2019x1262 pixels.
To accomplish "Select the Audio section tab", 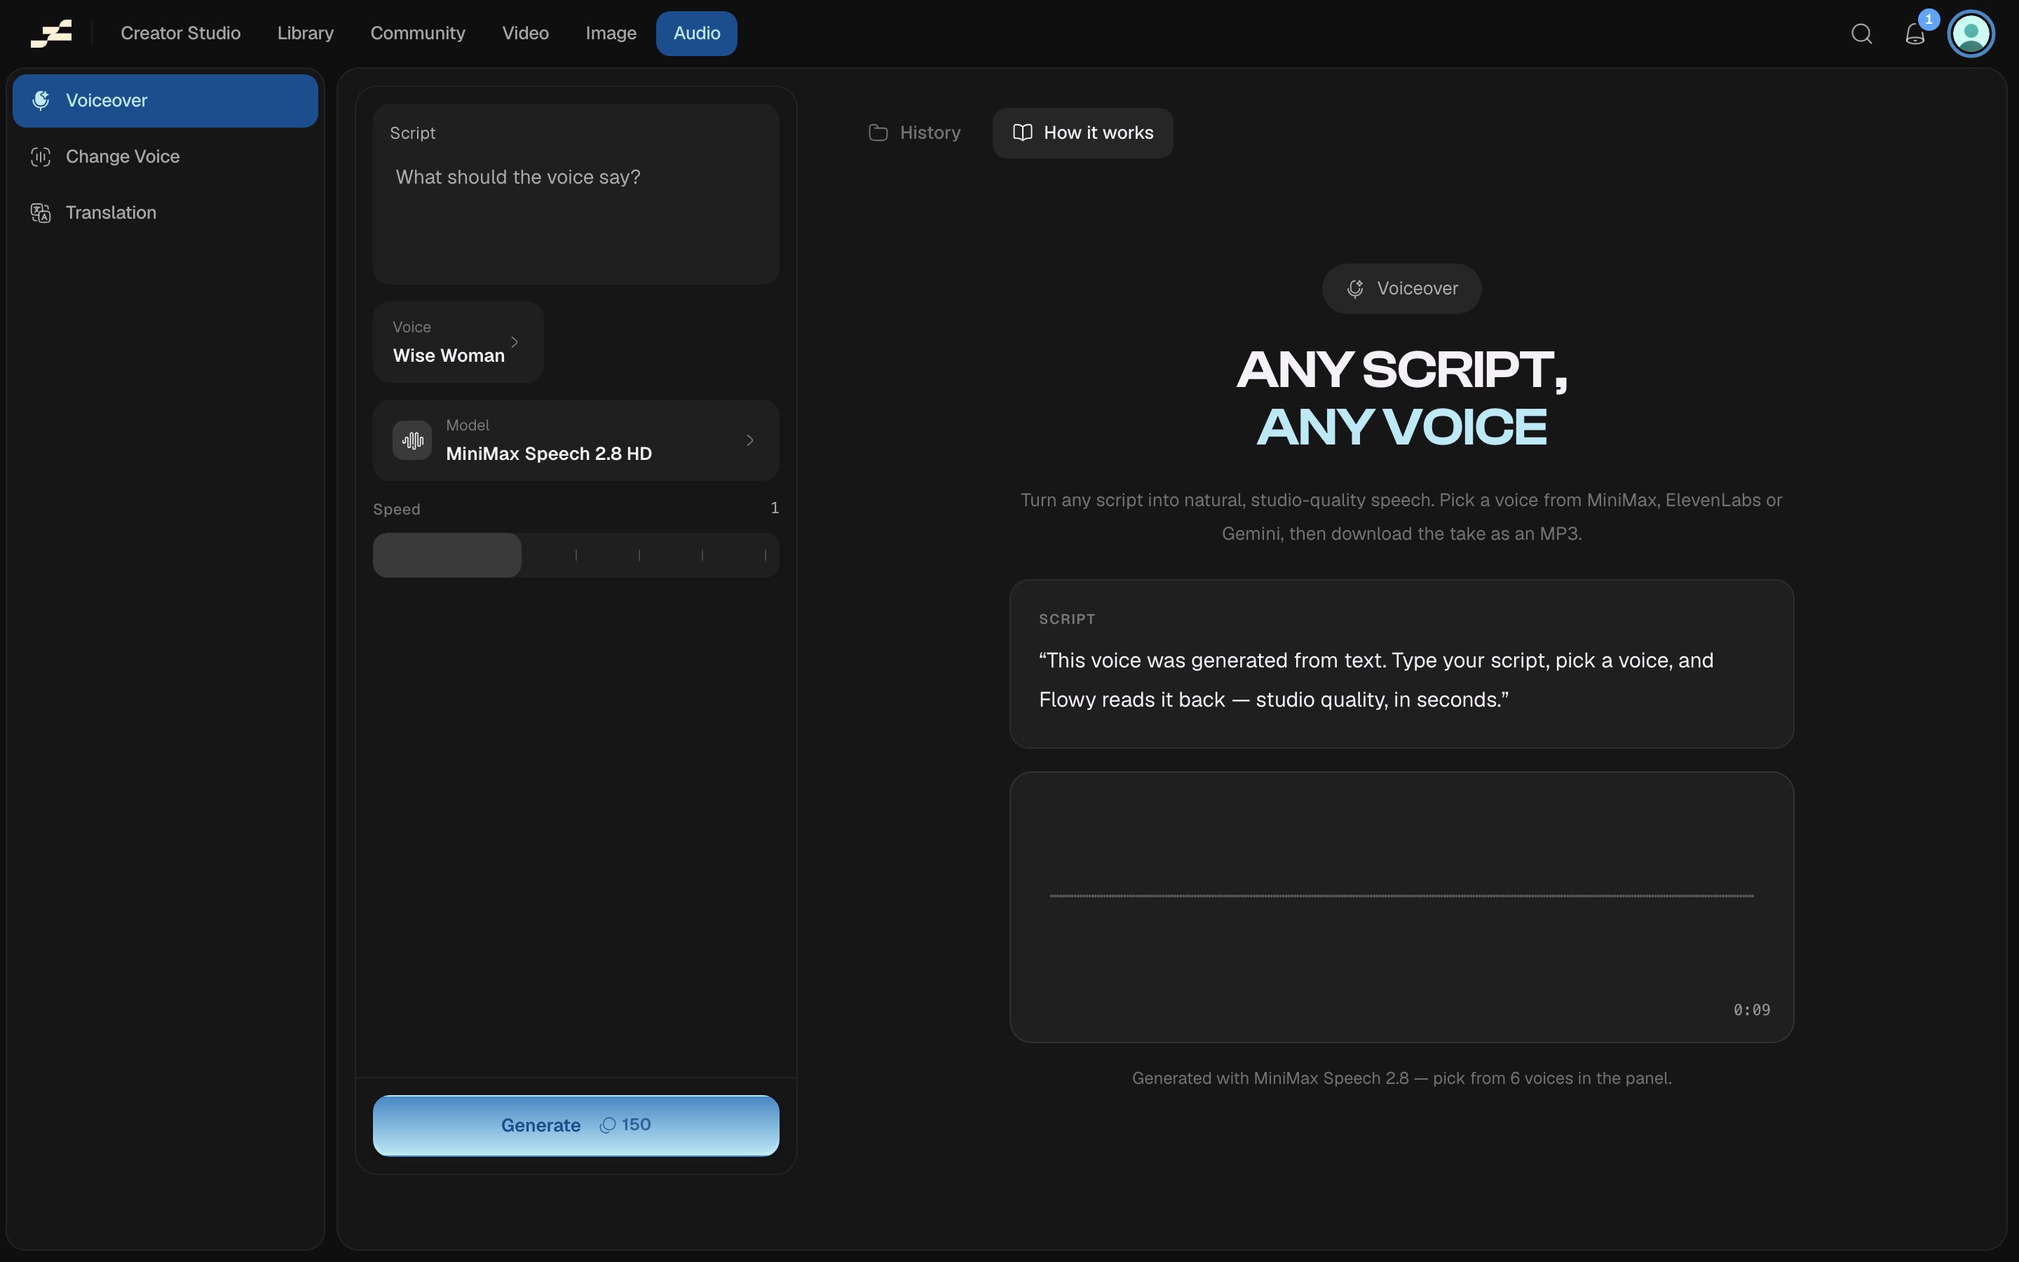I will click(x=697, y=34).
